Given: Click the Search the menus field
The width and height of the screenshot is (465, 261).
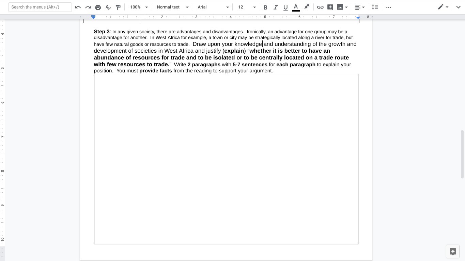Looking at the screenshot, I should point(40,7).
